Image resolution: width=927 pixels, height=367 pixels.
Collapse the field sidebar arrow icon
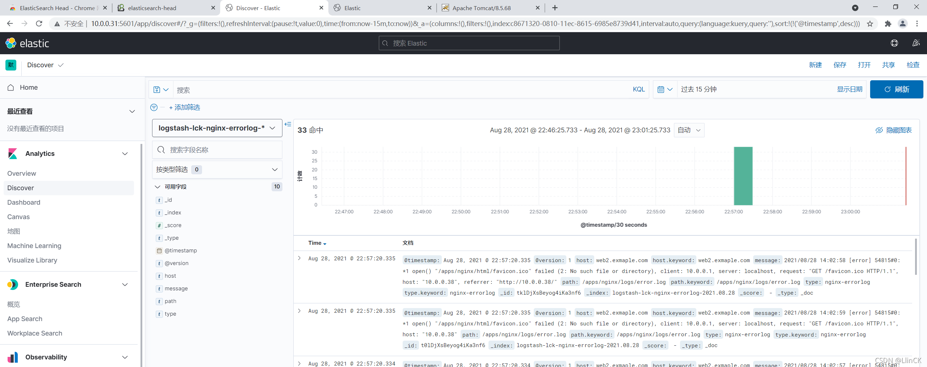(288, 124)
